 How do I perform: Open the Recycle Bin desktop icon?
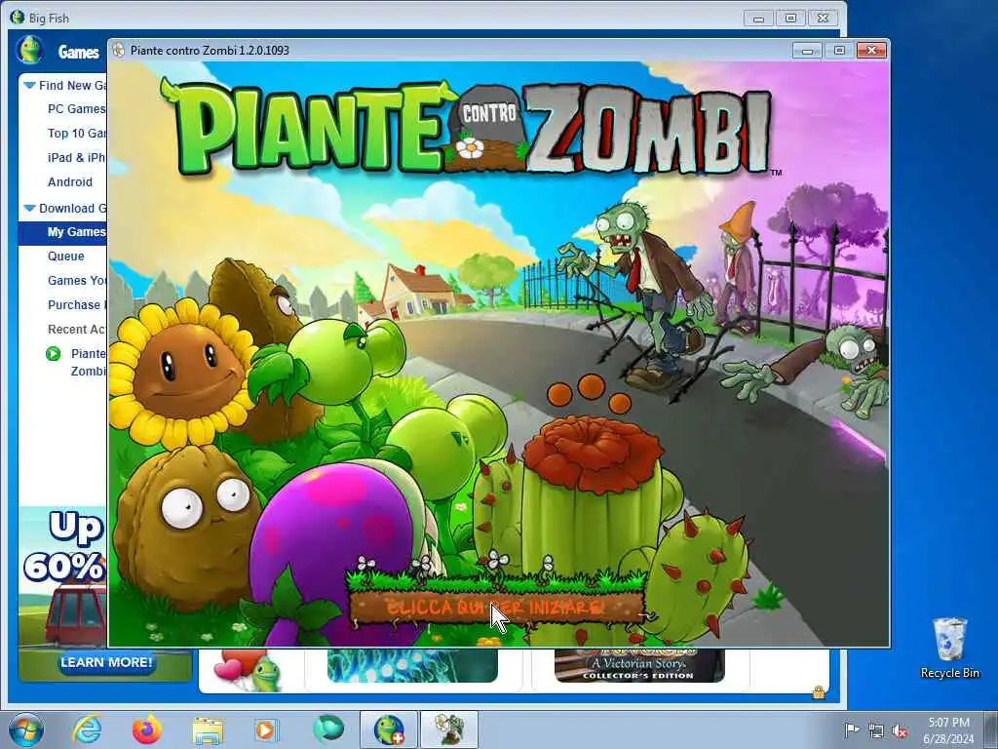(x=949, y=648)
